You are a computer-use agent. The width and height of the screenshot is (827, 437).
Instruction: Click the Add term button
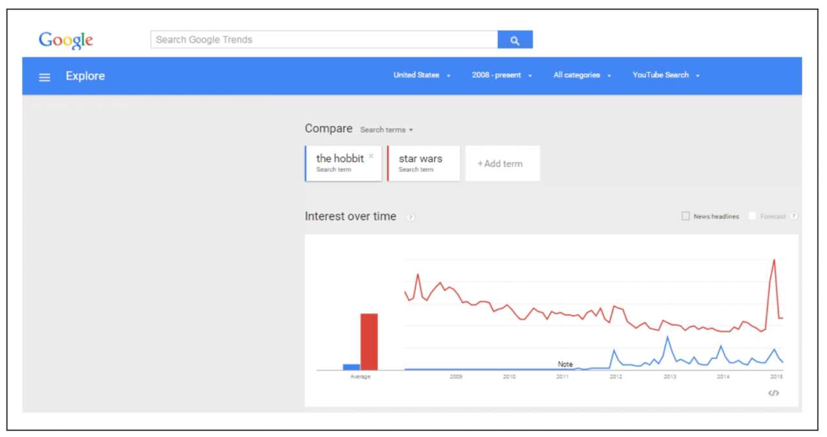click(x=502, y=164)
